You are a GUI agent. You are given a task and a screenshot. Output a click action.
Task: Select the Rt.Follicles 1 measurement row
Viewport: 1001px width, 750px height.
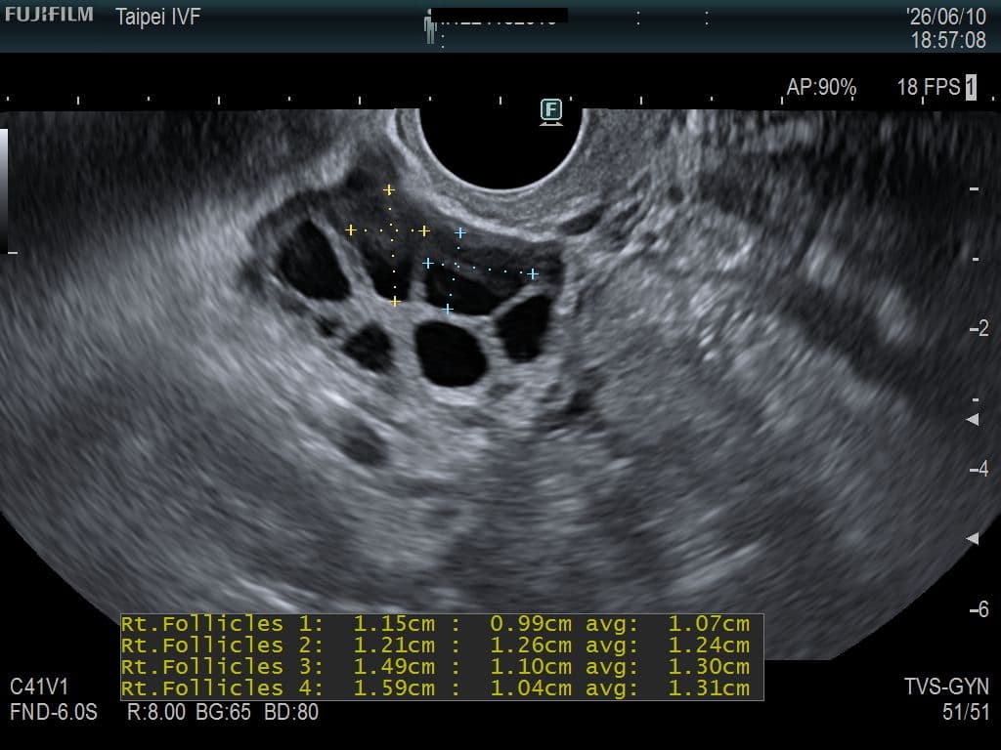click(435, 624)
